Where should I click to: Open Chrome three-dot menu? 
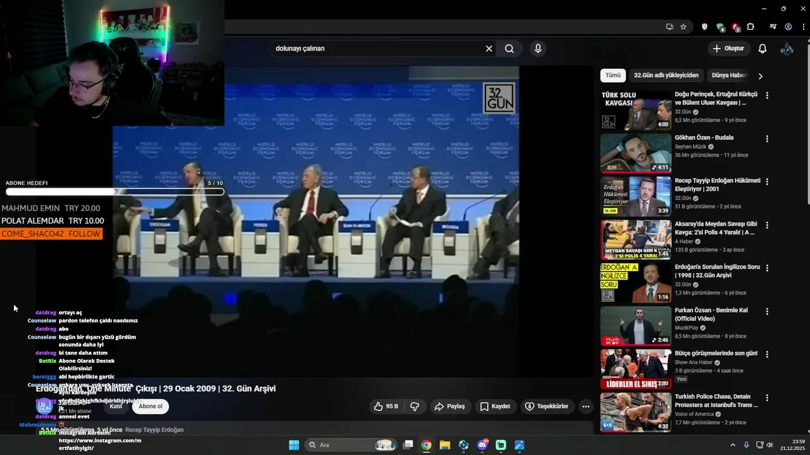(x=804, y=27)
